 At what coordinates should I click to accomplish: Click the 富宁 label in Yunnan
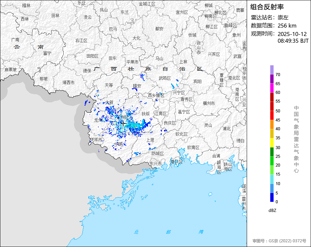pos(47,53)
